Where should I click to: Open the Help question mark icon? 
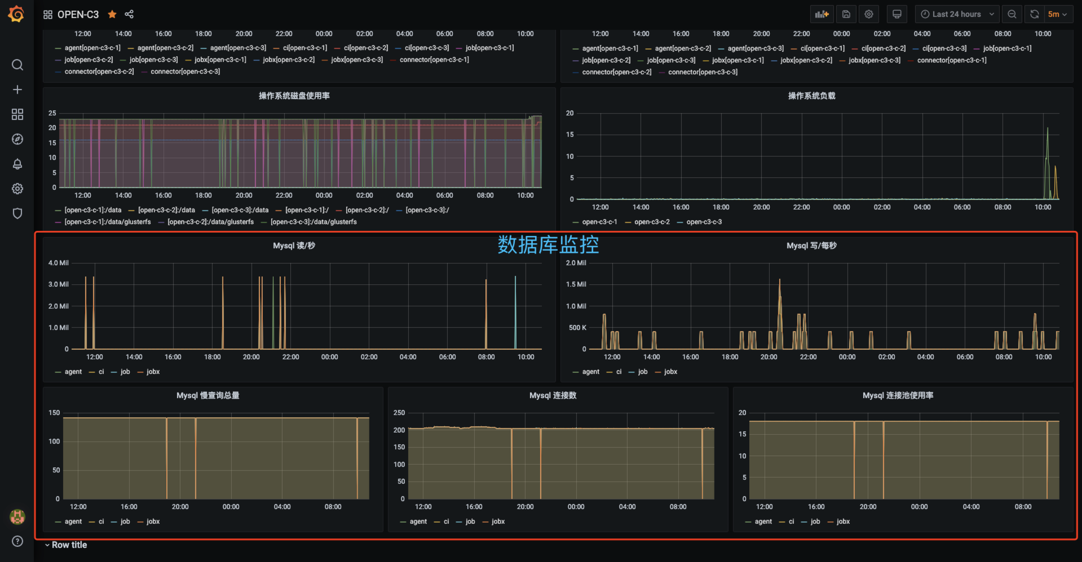[x=17, y=541]
